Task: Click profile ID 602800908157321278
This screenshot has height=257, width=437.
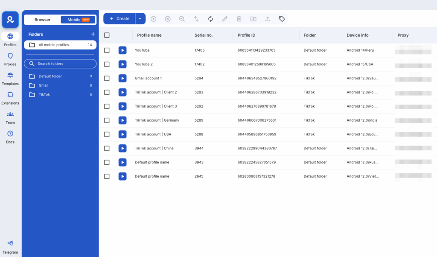Action: pos(256,176)
